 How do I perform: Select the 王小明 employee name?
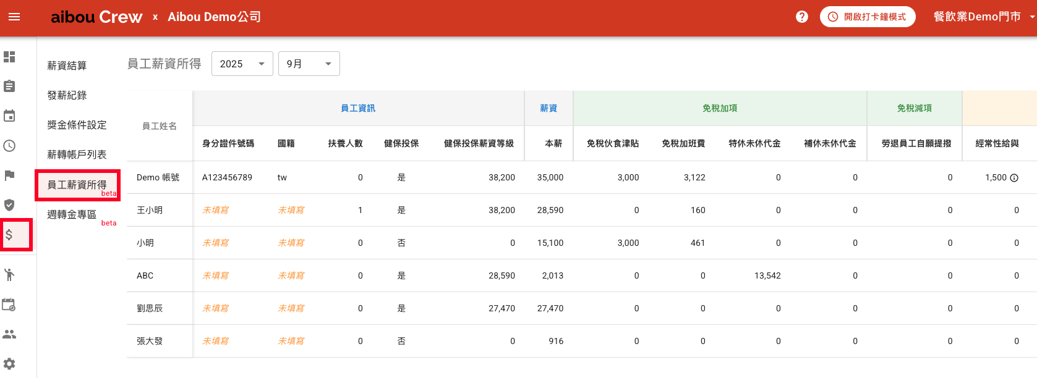[x=150, y=210]
